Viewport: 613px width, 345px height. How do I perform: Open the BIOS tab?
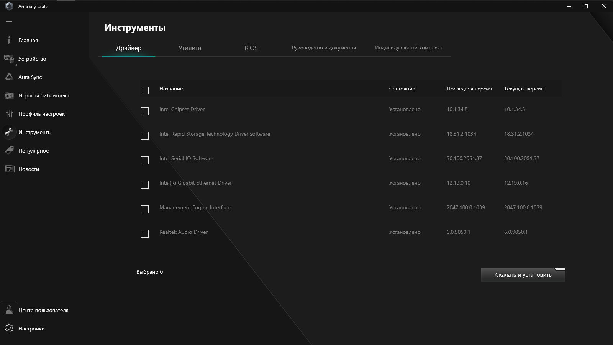tap(251, 48)
